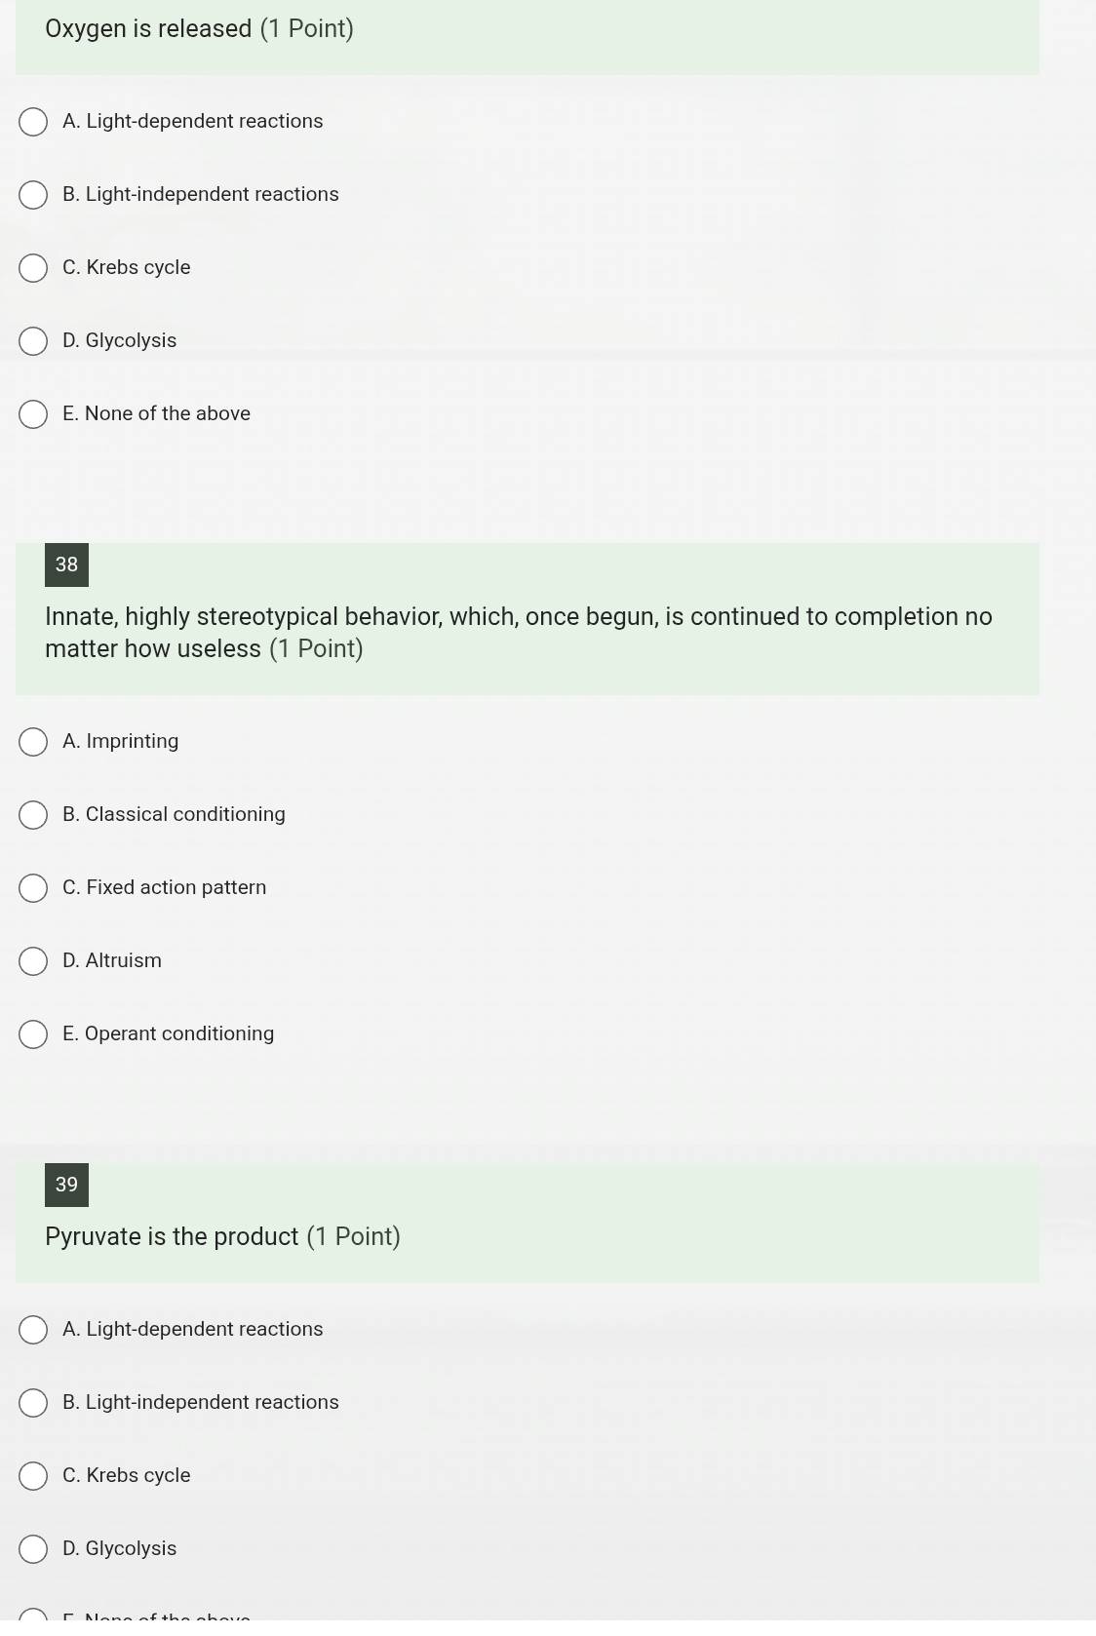Click the question 39 number badge
The height and width of the screenshot is (1636, 1096).
click(x=66, y=1185)
